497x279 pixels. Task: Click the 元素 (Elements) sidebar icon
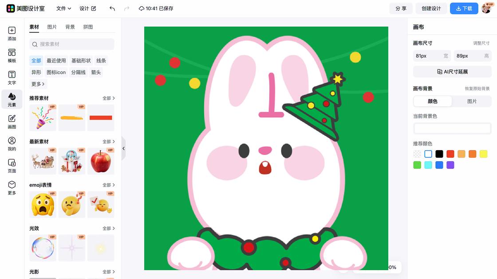pos(12,99)
